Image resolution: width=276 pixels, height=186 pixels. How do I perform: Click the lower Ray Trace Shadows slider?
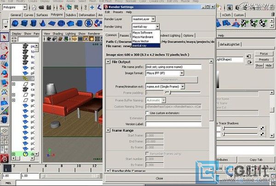click(240, 134)
